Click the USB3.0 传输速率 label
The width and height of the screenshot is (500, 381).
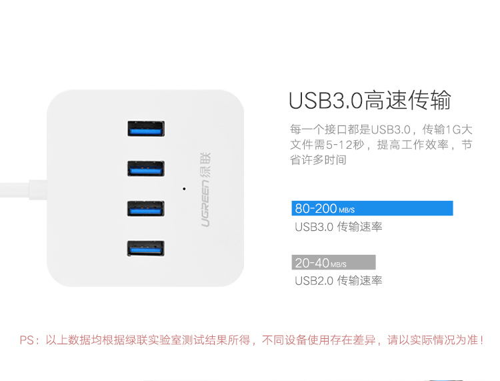pyautogui.click(x=338, y=227)
